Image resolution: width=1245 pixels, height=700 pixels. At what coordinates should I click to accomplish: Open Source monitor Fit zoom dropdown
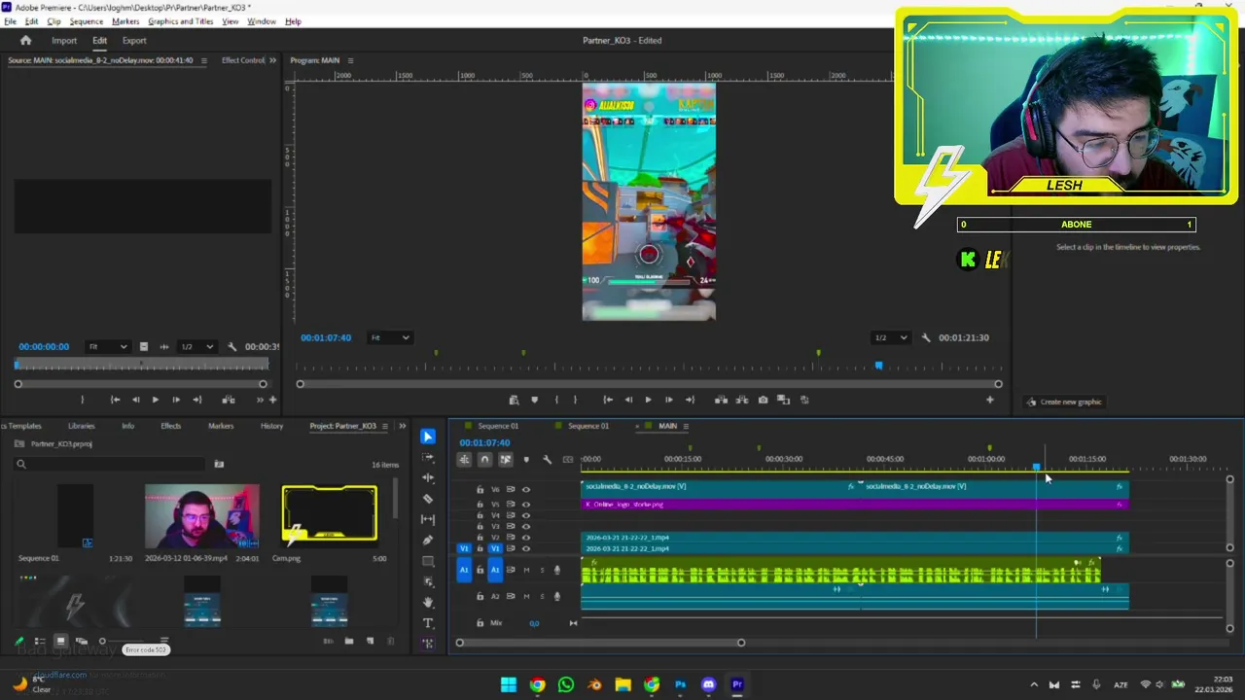[x=108, y=347]
